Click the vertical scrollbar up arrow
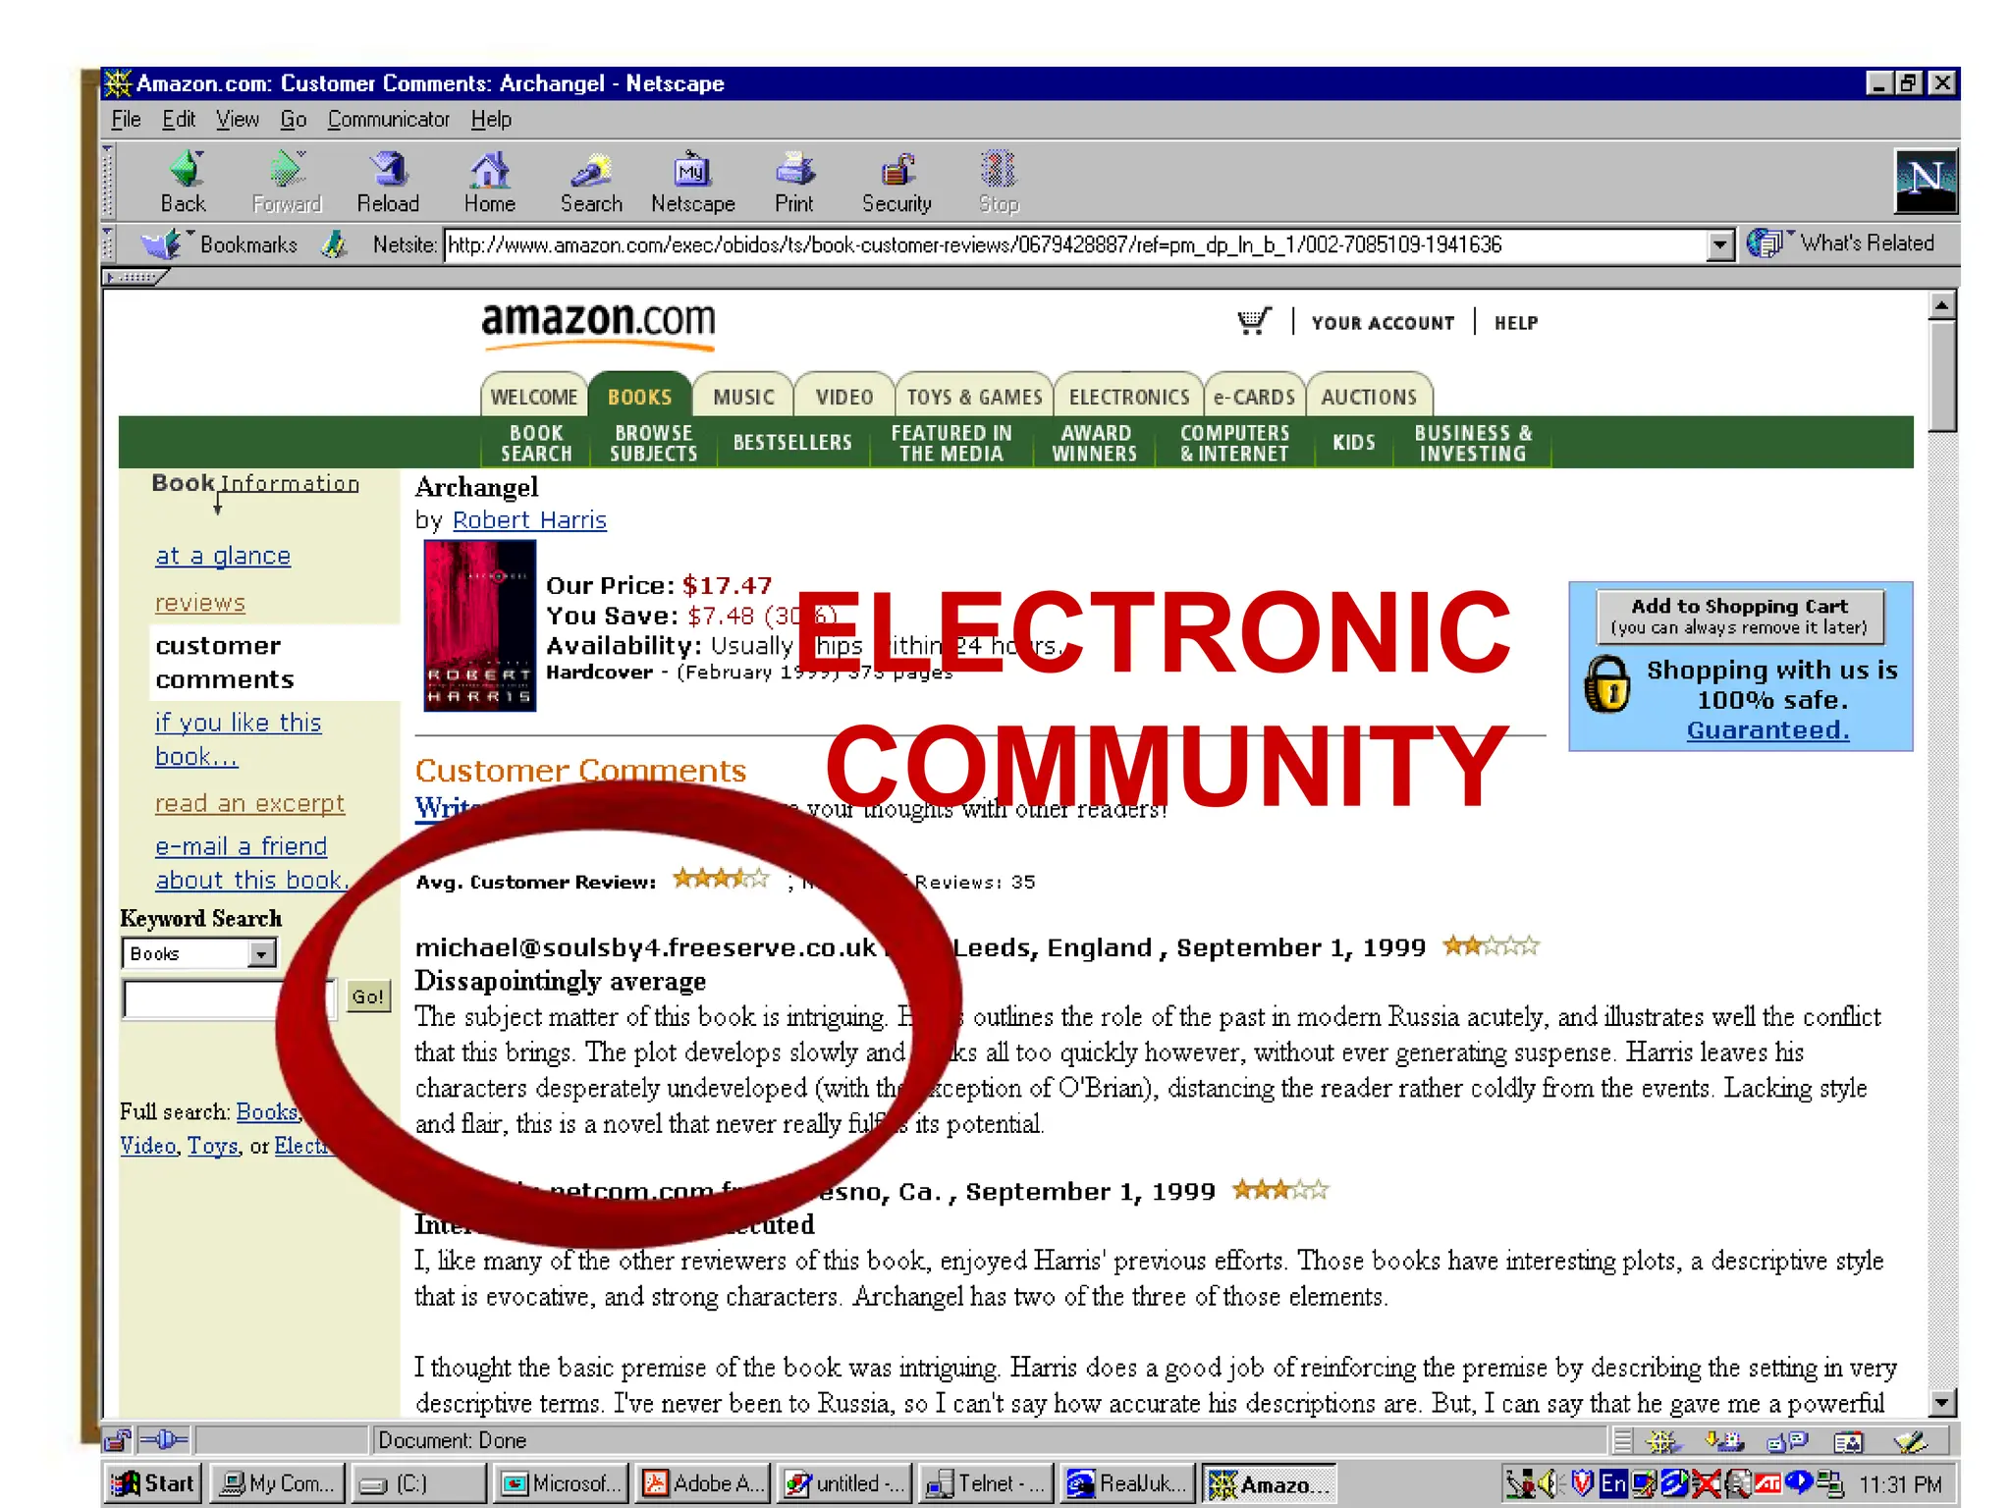This screenshot has width=2011, height=1508. pos(1940,305)
